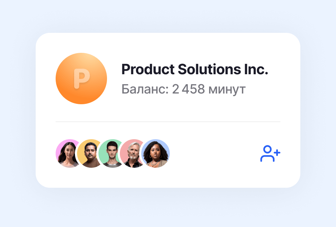336x227 pixels.
Task: Click the number 2 458 in balance
Action: (x=188, y=89)
